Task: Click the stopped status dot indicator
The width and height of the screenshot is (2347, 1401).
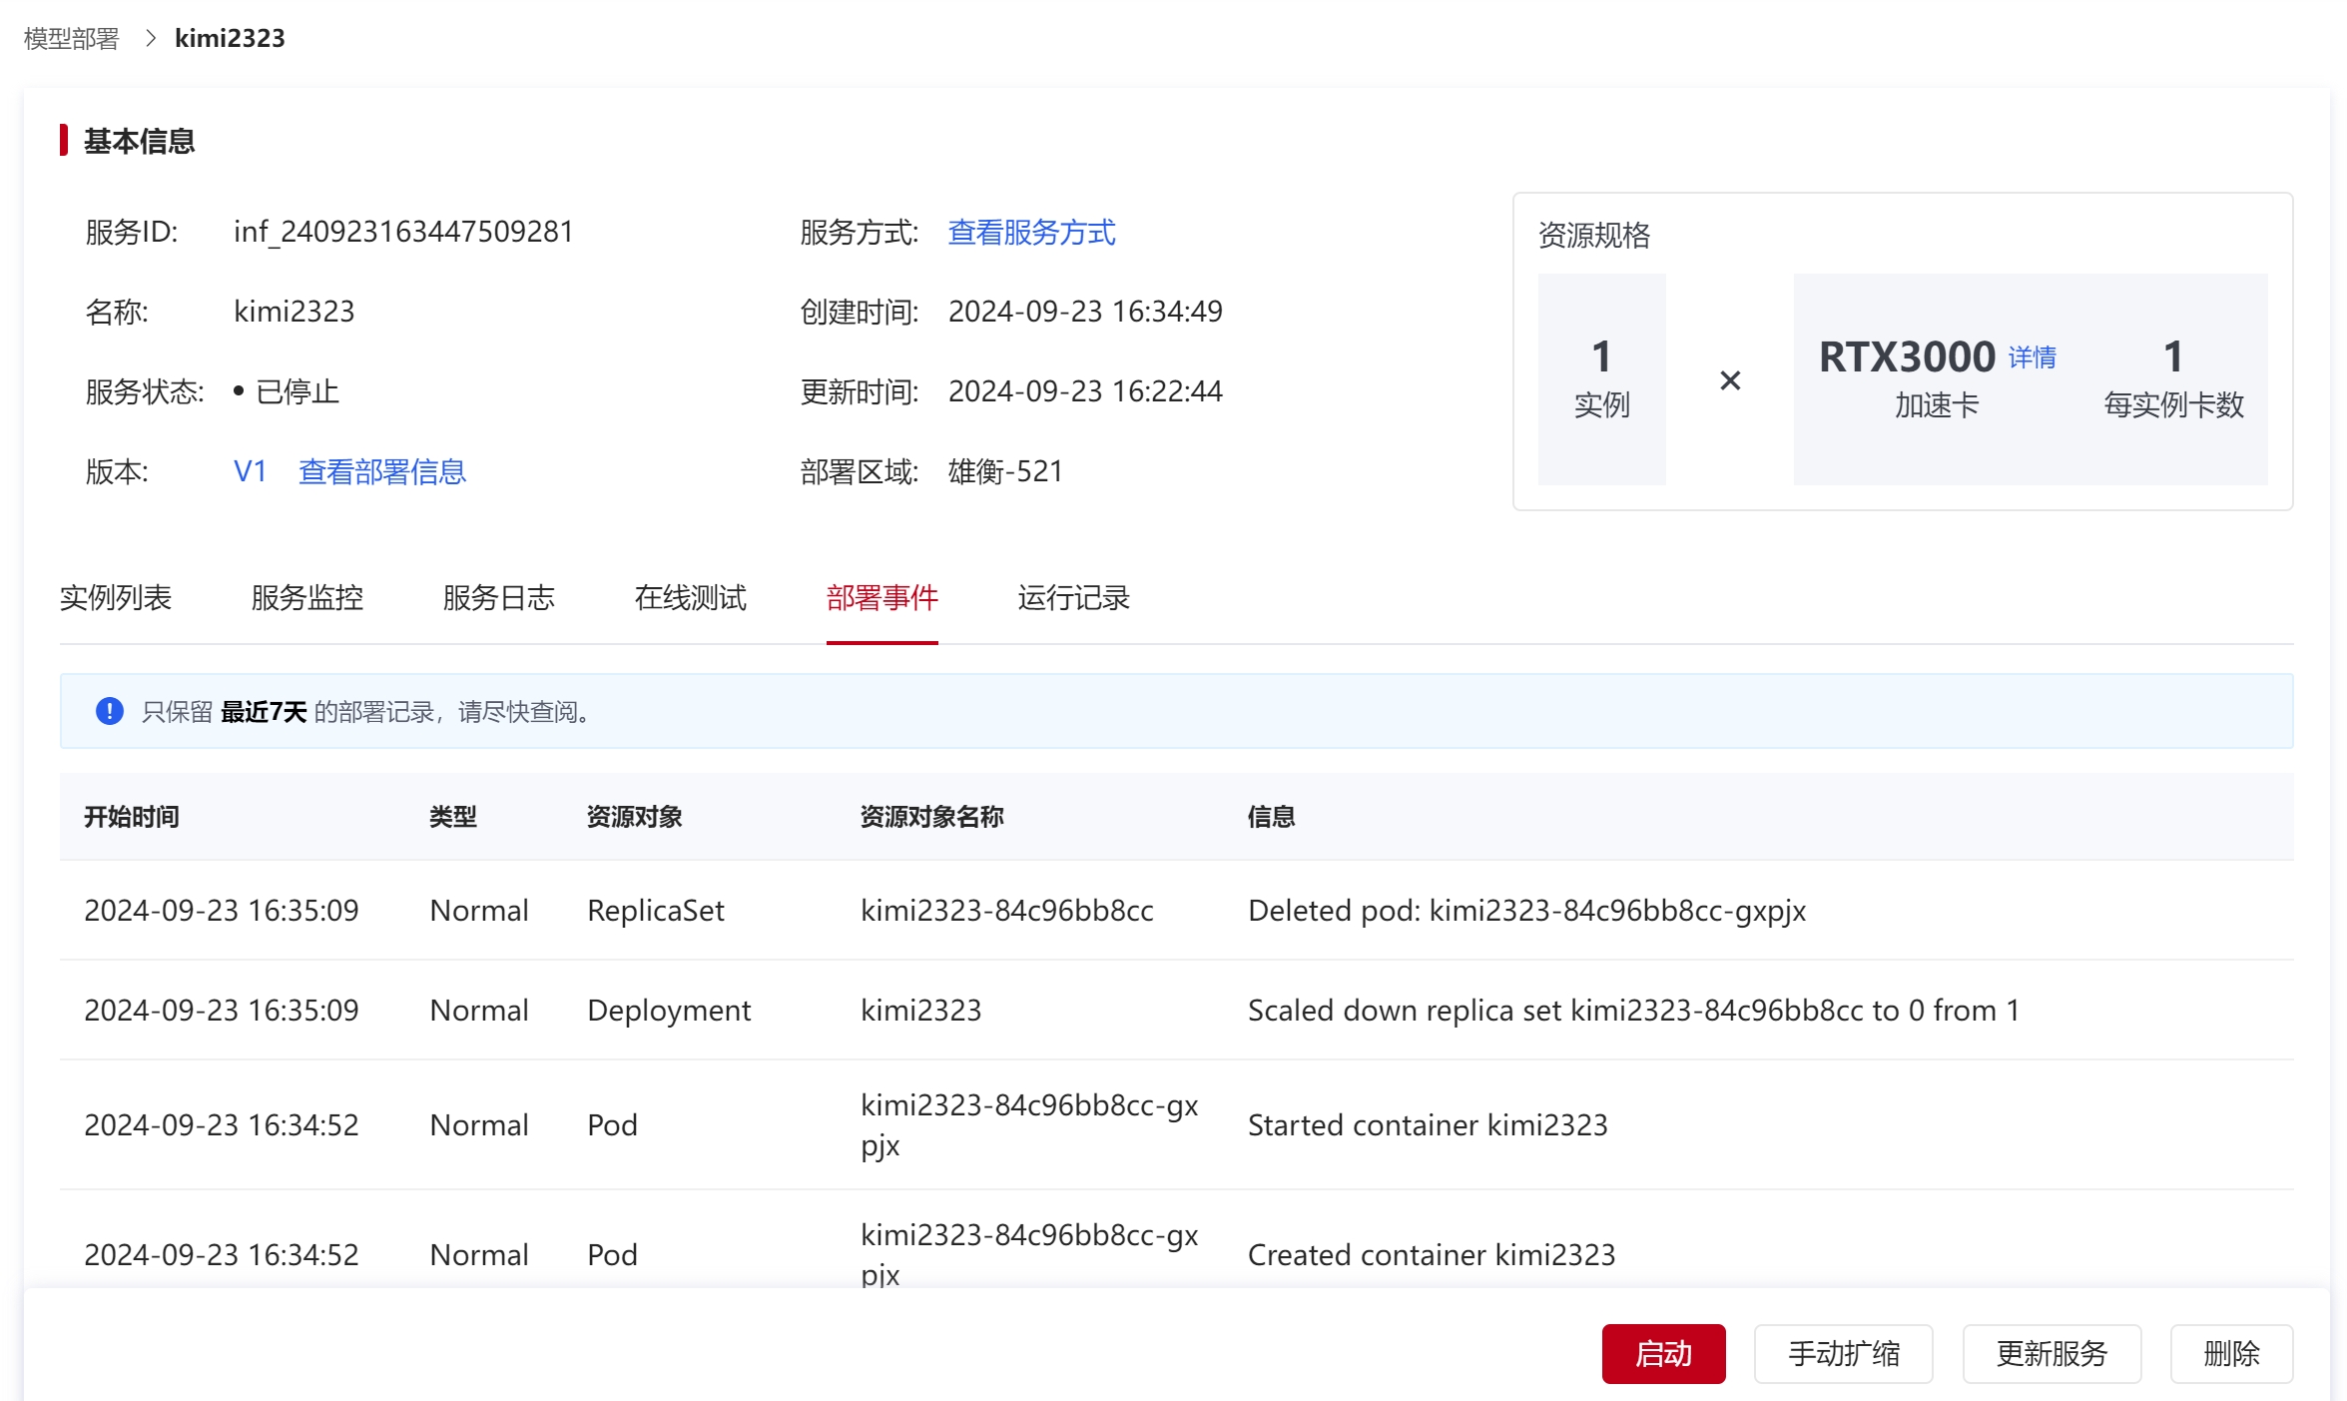Action: (x=239, y=391)
